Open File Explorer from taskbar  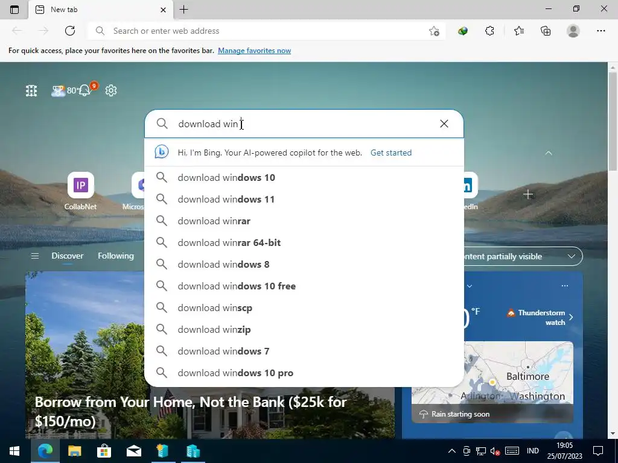pos(74,451)
